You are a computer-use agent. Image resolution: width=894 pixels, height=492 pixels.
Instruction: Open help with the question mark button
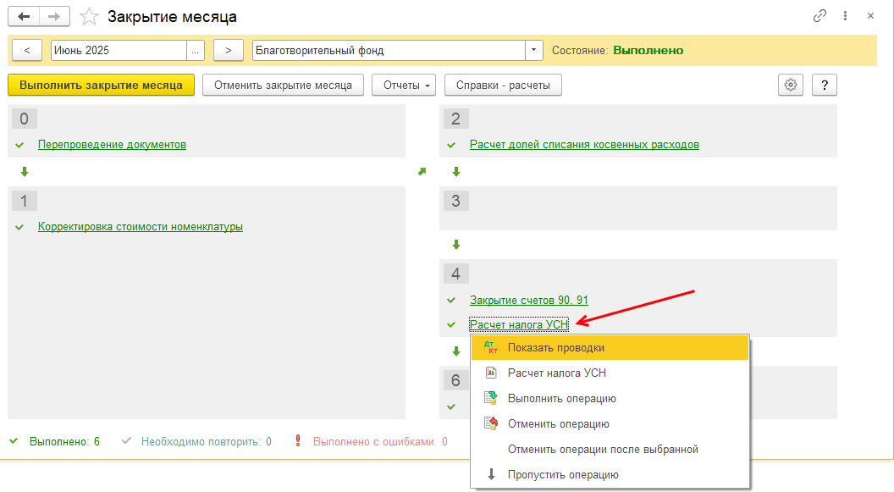[824, 85]
